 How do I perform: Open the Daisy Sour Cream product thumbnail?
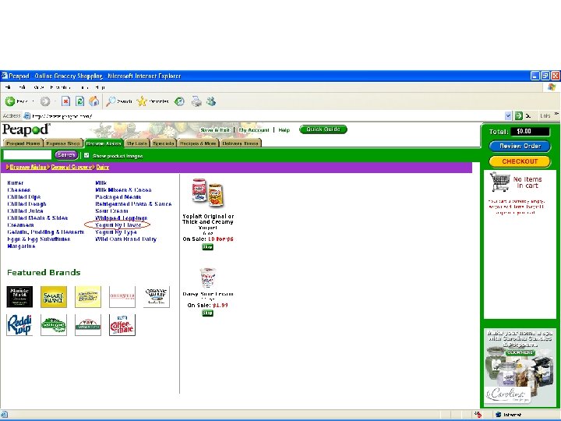click(x=207, y=278)
